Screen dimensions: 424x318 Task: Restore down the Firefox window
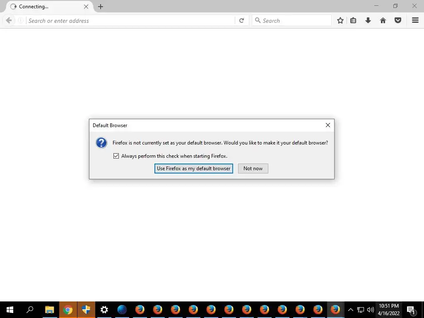pyautogui.click(x=395, y=6)
